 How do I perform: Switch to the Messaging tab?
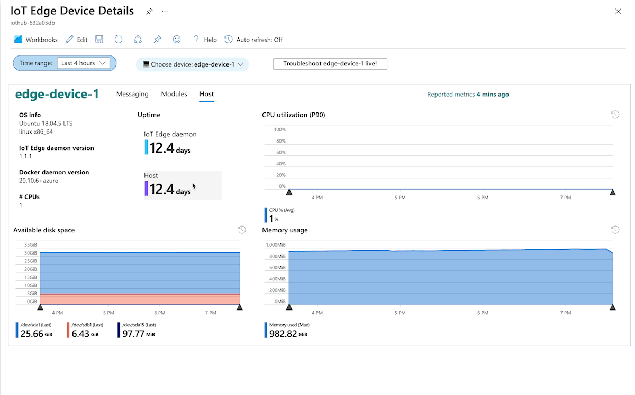132,94
